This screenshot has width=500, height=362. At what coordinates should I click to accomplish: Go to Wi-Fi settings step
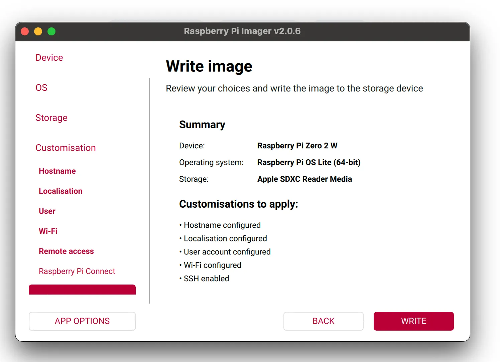48,231
